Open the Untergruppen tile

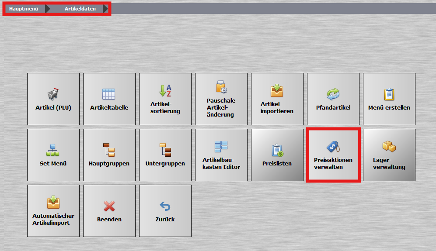click(165, 155)
